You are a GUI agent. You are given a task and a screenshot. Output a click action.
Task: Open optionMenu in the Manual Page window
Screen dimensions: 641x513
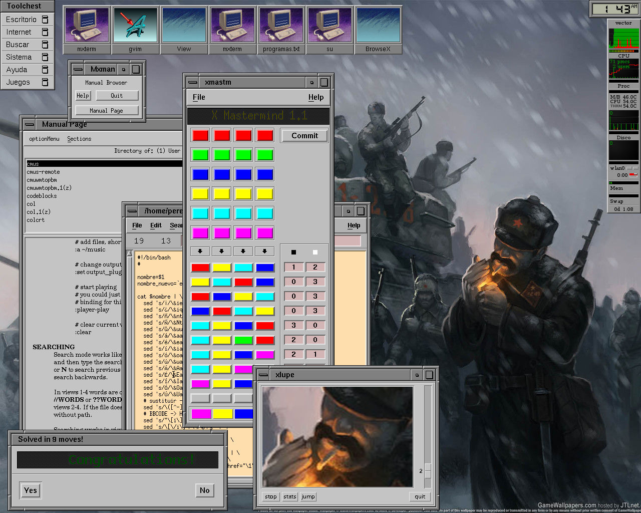[x=44, y=139]
